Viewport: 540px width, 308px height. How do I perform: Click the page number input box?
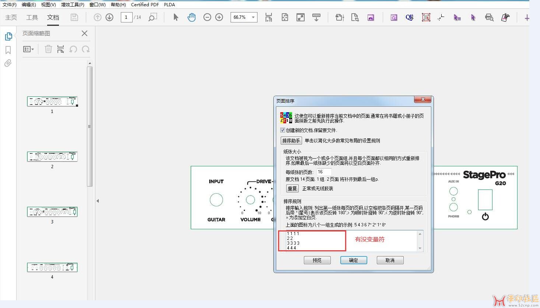click(126, 17)
